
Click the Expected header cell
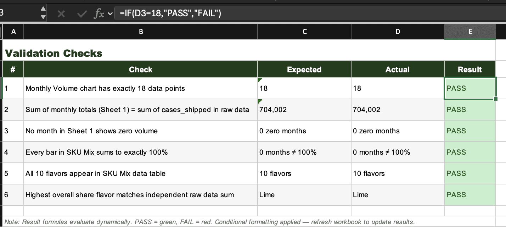[304, 69]
